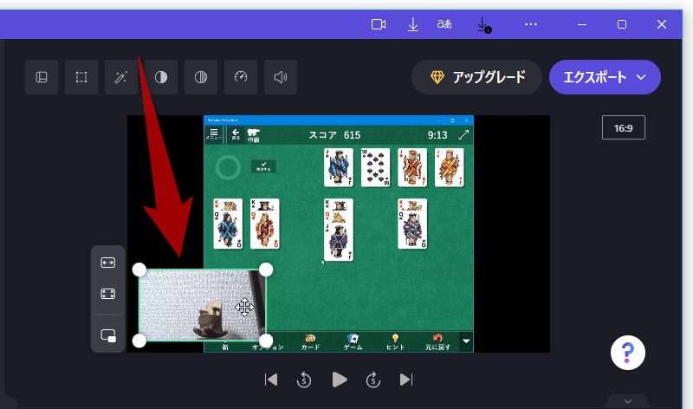Click the ヒント lightbulb in solitaire preview

point(395,342)
